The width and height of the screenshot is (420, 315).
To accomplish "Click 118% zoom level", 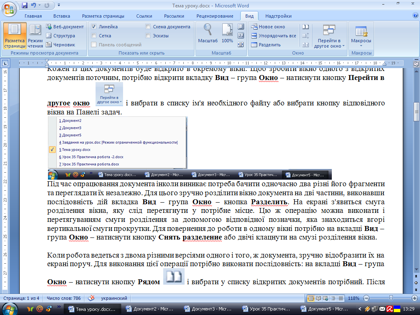I will pos(353,298).
